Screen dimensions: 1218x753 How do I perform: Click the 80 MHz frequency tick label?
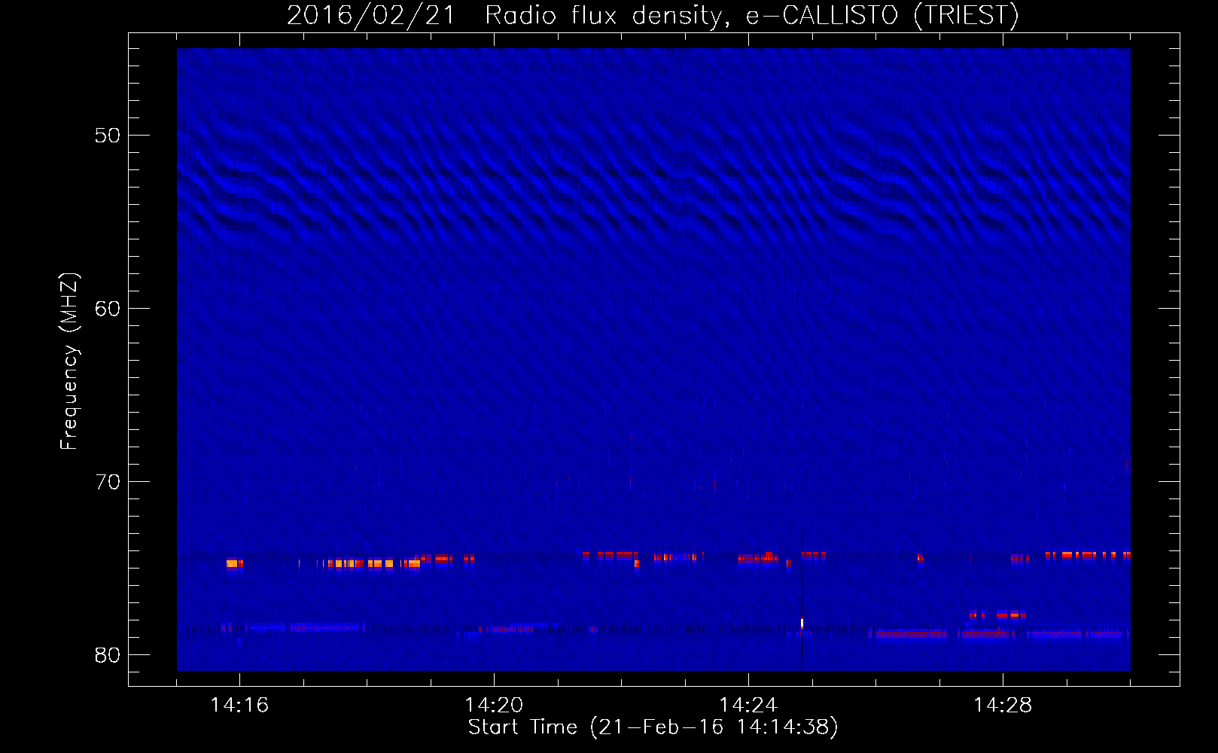click(x=108, y=655)
